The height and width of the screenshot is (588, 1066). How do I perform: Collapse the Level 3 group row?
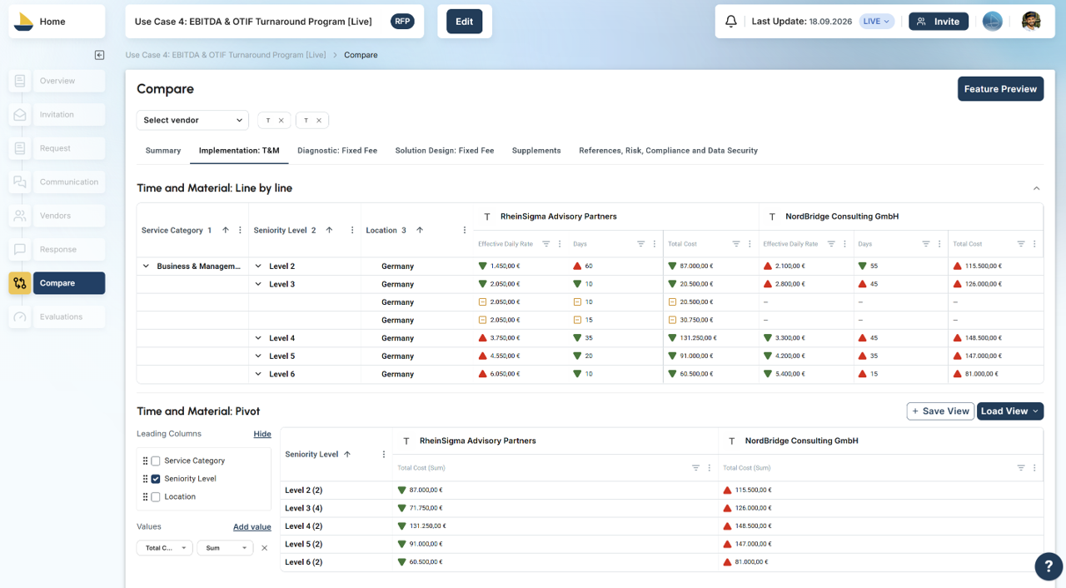258,285
